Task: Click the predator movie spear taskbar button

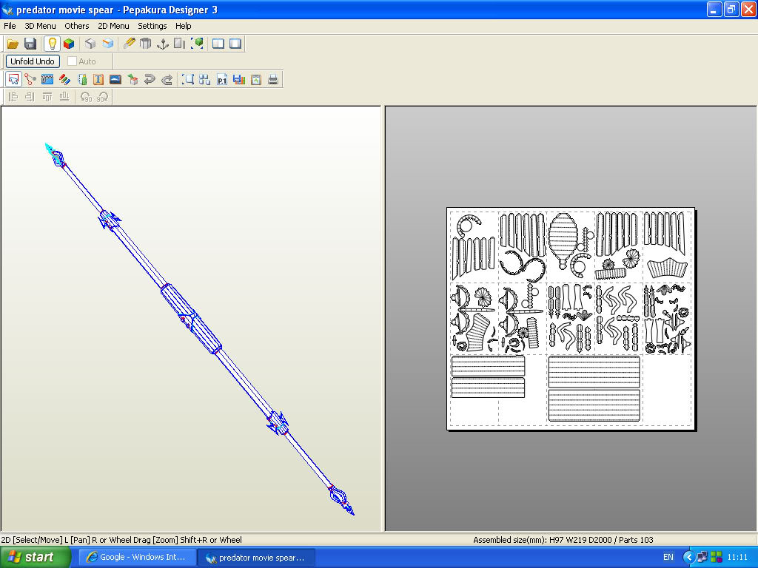Action: [x=257, y=558]
